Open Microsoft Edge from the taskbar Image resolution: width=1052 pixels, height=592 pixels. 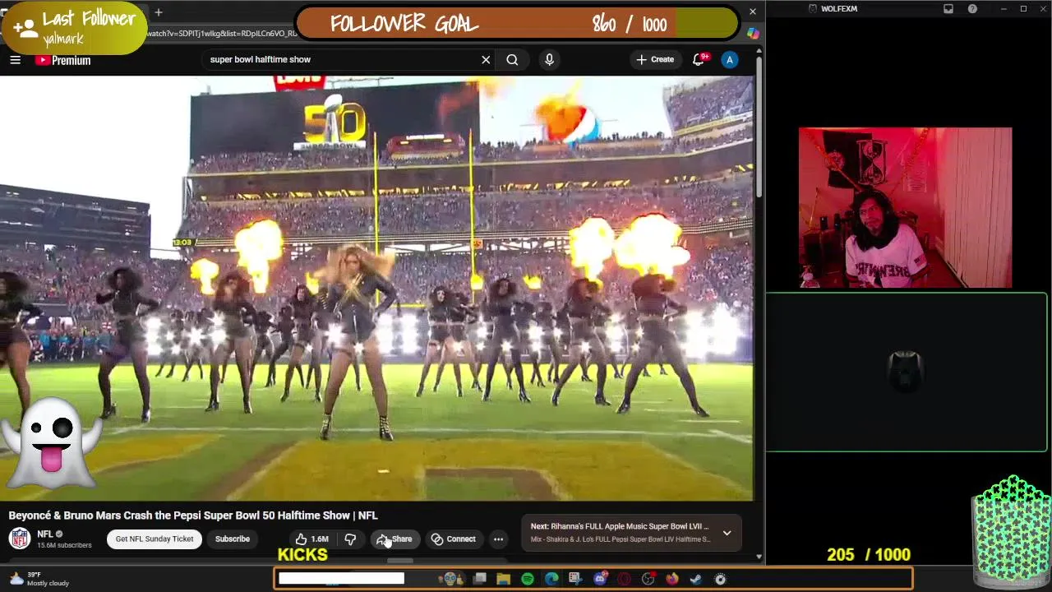[551, 579]
